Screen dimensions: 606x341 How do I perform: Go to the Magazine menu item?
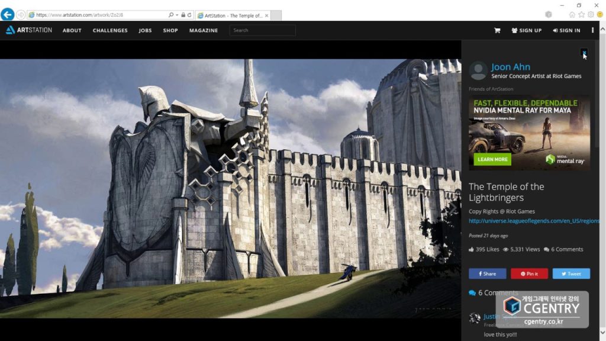tap(204, 30)
